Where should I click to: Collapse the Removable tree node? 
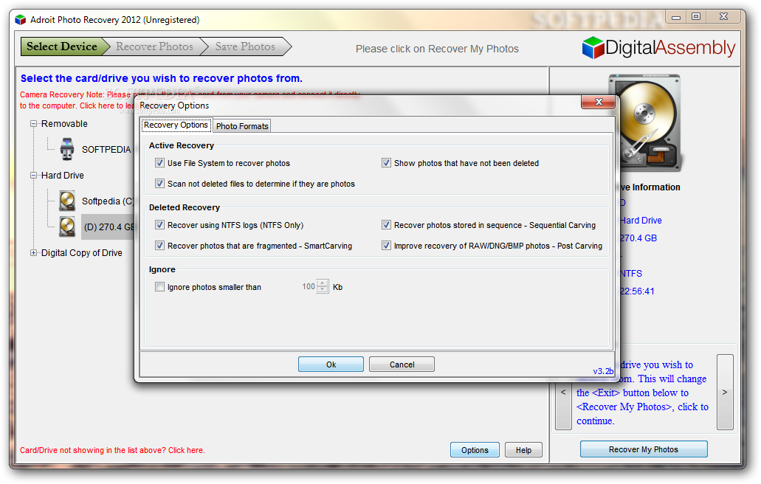point(33,124)
